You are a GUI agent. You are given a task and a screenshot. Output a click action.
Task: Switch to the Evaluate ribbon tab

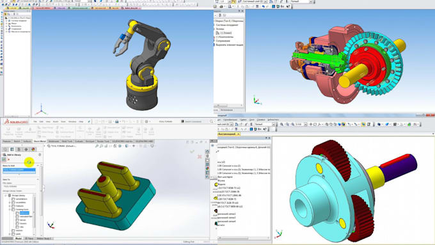click(79, 141)
